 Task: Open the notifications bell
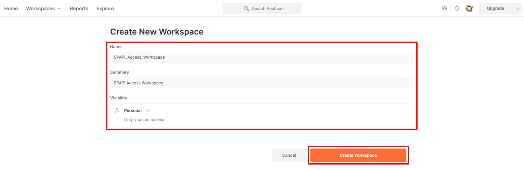(457, 8)
